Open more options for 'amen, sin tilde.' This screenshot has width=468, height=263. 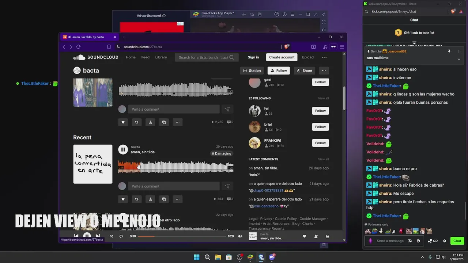[178, 199]
